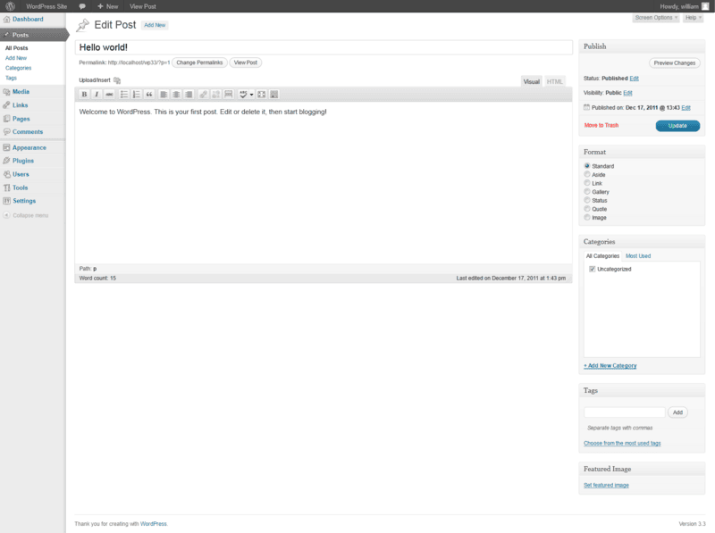Click Add tag button
This screenshot has height=533, width=715.
(677, 412)
